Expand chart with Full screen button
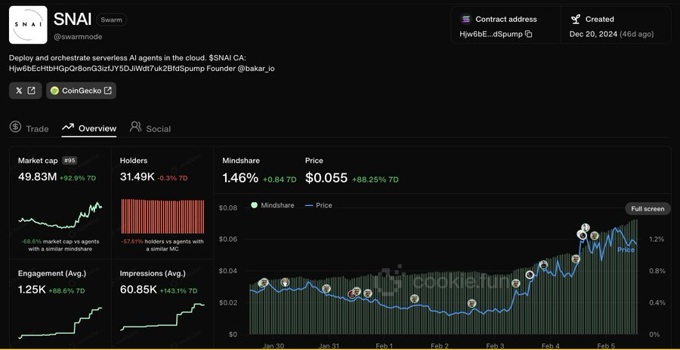Image resolution: width=680 pixels, height=350 pixels. coord(648,208)
